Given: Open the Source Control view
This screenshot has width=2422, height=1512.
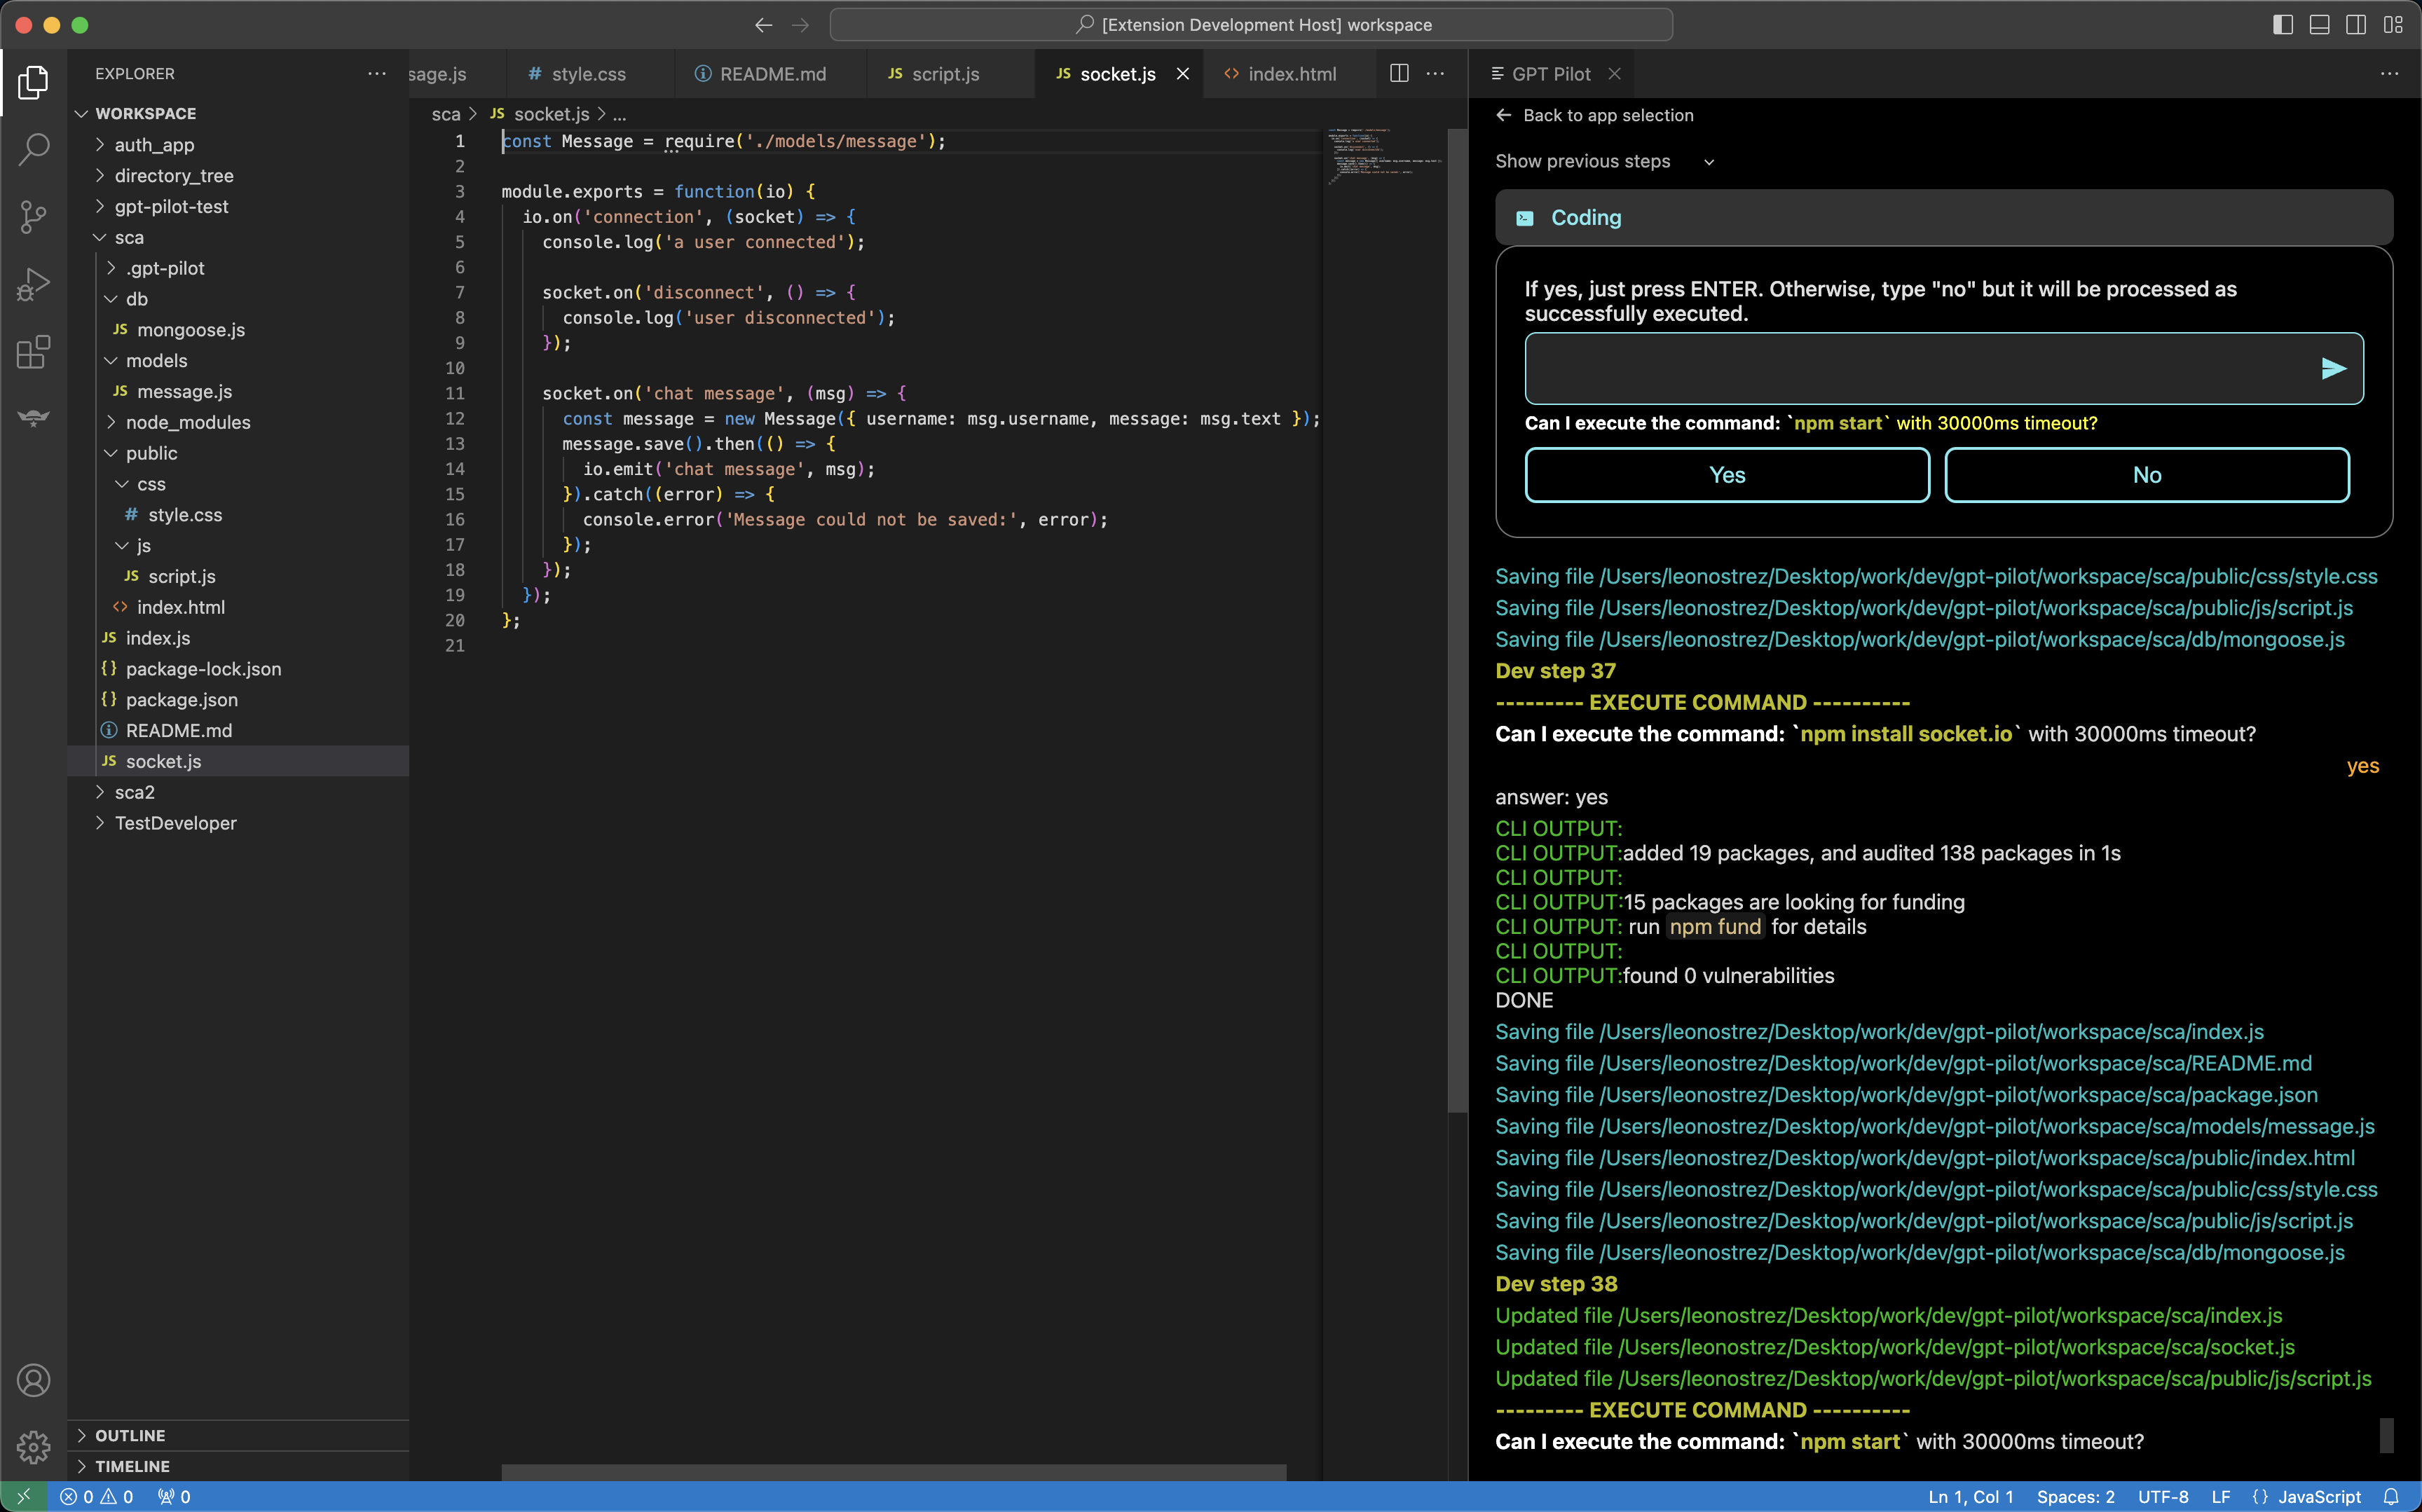Looking at the screenshot, I should pos(33,216).
